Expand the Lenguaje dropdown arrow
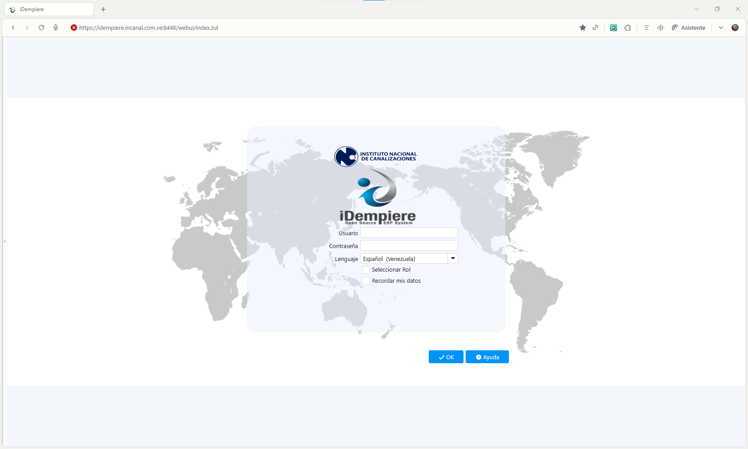 (x=453, y=259)
